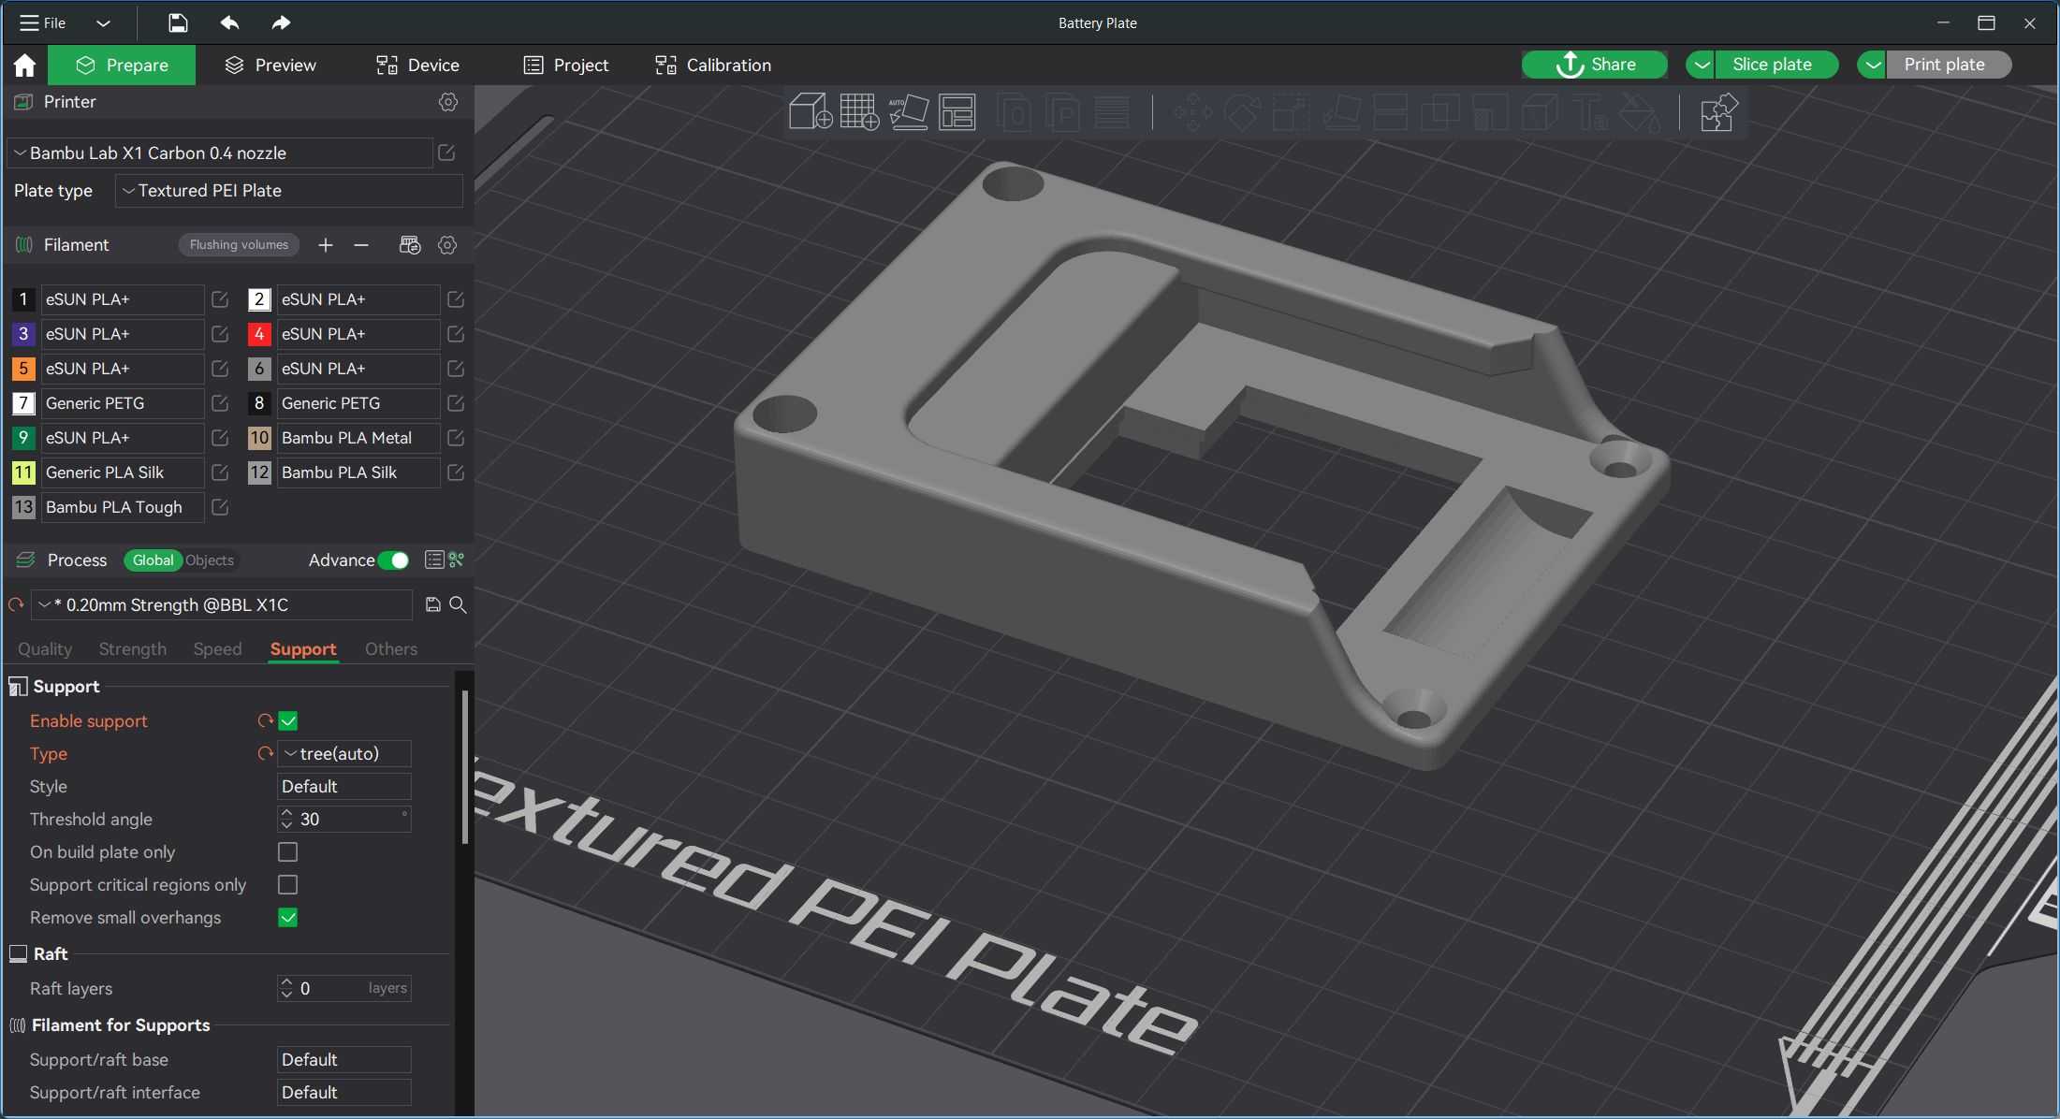Image resolution: width=2060 pixels, height=1119 pixels.
Task: Select the Scale tool in viewport toolbar
Action: click(1291, 113)
